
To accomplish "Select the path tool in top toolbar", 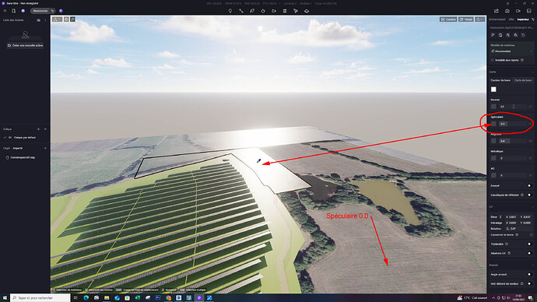I will pos(241,11).
